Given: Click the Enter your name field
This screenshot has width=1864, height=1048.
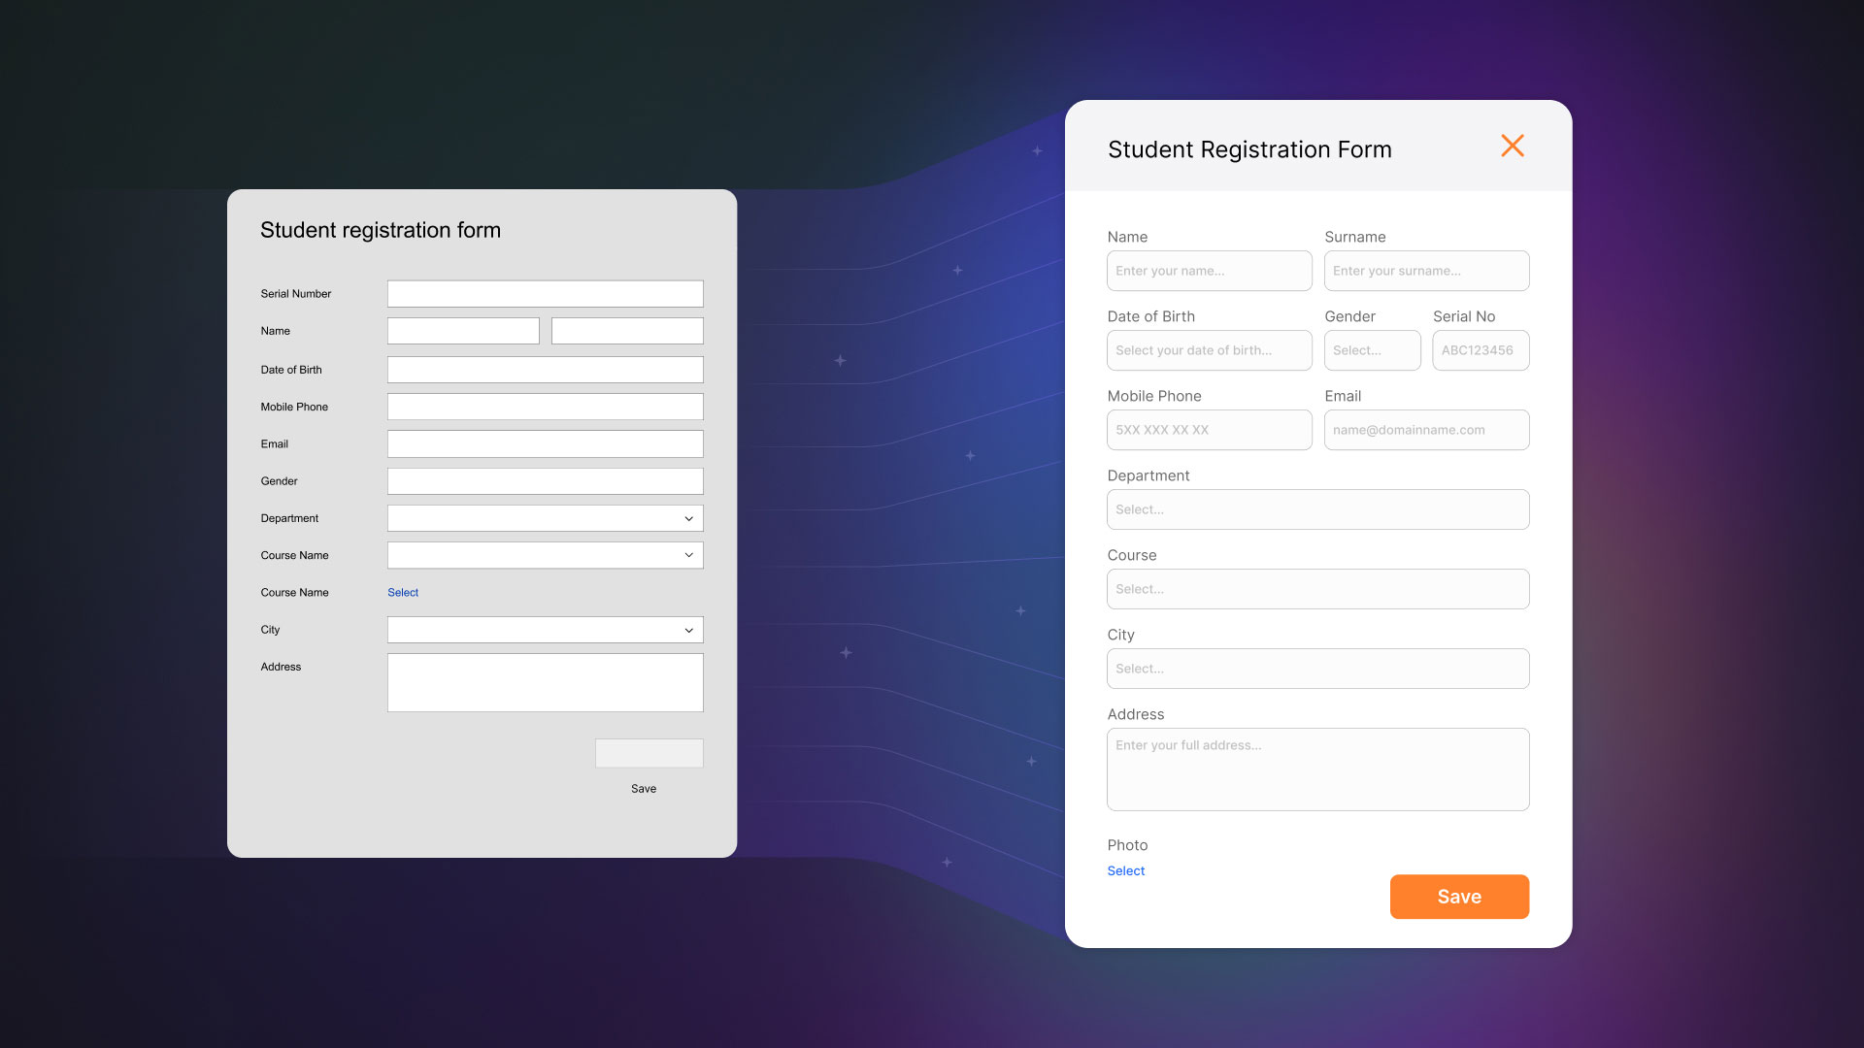Looking at the screenshot, I should 1209,271.
